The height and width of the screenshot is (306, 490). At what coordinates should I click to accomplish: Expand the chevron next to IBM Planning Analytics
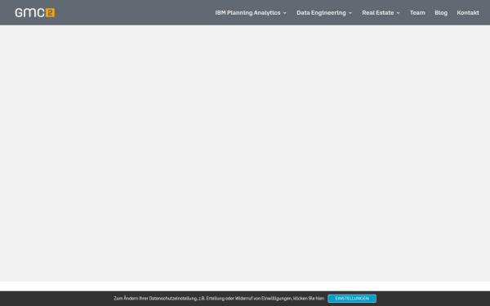tap(285, 13)
